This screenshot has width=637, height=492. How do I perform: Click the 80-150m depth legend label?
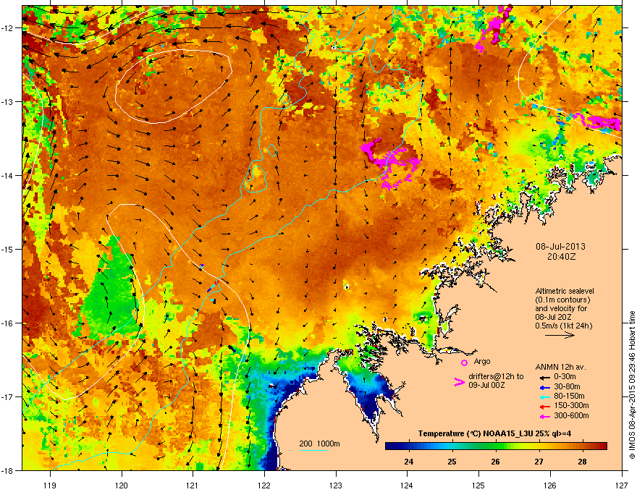point(570,396)
